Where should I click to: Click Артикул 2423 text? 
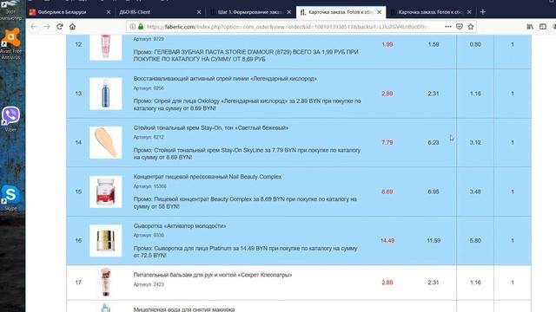(x=149, y=284)
